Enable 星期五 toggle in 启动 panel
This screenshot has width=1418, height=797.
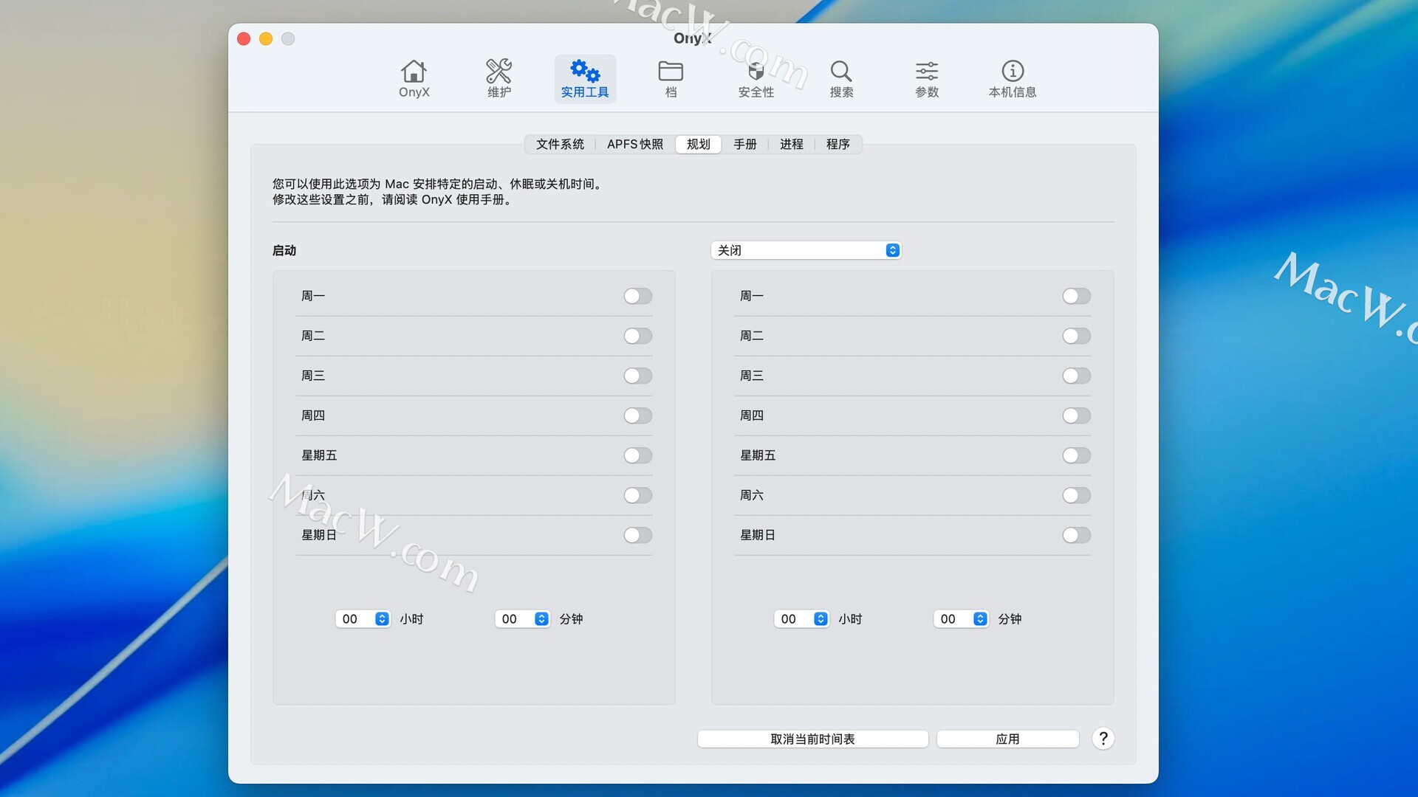pyautogui.click(x=638, y=455)
